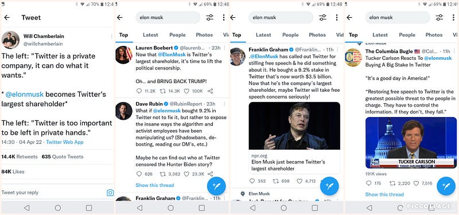459x215 pixels.
Task: Like the Columbia Bugle tweet with 7,516 likes
Action: pyautogui.click(x=416, y=183)
